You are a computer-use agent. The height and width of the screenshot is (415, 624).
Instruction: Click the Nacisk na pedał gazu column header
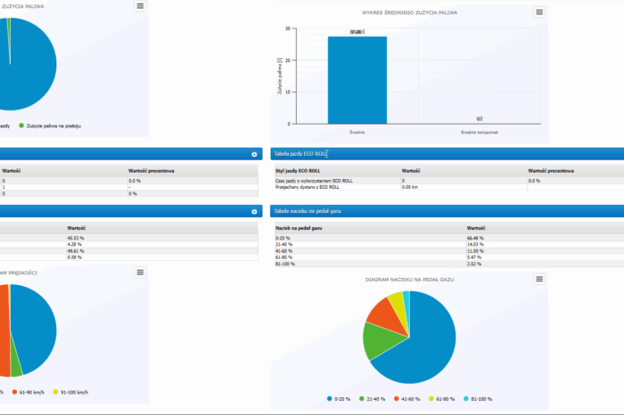297,228
